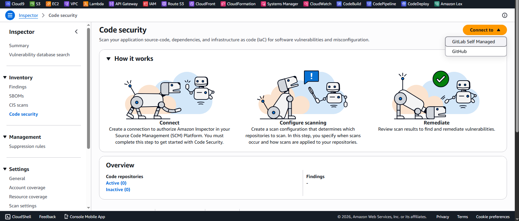Viewport: 519px width, 221px height.
Task: Open SBOMs in the sidebar
Action: tap(17, 96)
